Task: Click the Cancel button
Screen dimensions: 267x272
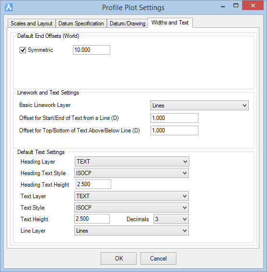Action: [158, 259]
